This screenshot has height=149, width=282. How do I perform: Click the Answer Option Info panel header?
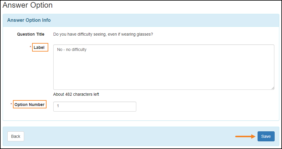pos(141,20)
